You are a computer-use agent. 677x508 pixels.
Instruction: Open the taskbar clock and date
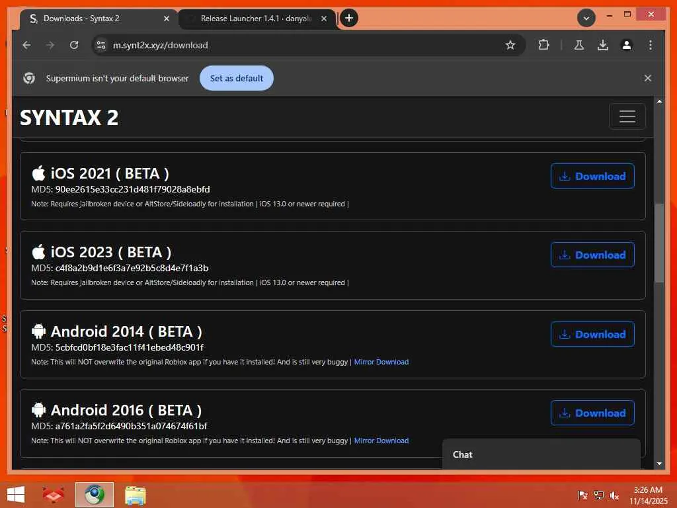(x=648, y=495)
